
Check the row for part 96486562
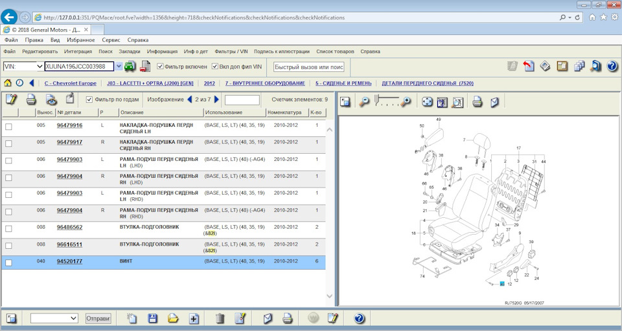[8, 229]
